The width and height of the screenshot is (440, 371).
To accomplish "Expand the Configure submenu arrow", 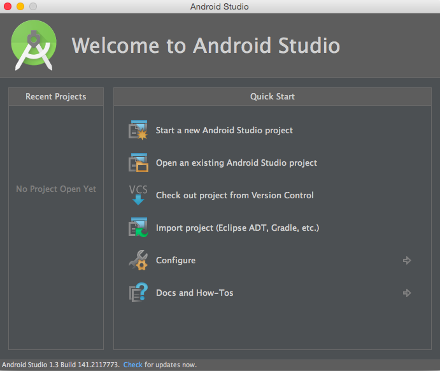I will point(407,260).
